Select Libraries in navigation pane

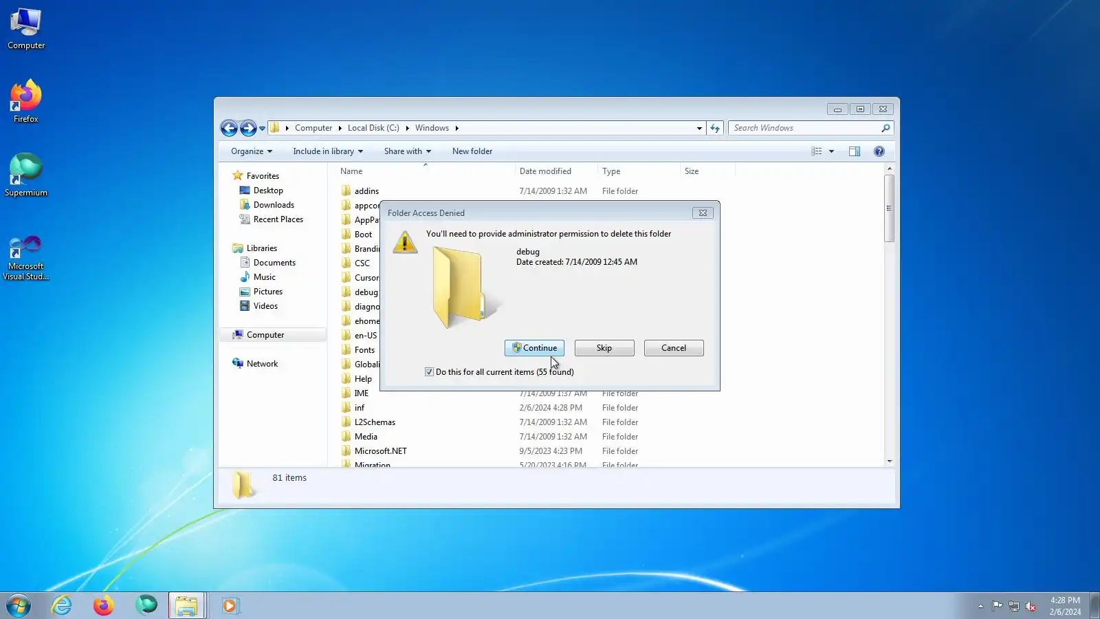(262, 248)
